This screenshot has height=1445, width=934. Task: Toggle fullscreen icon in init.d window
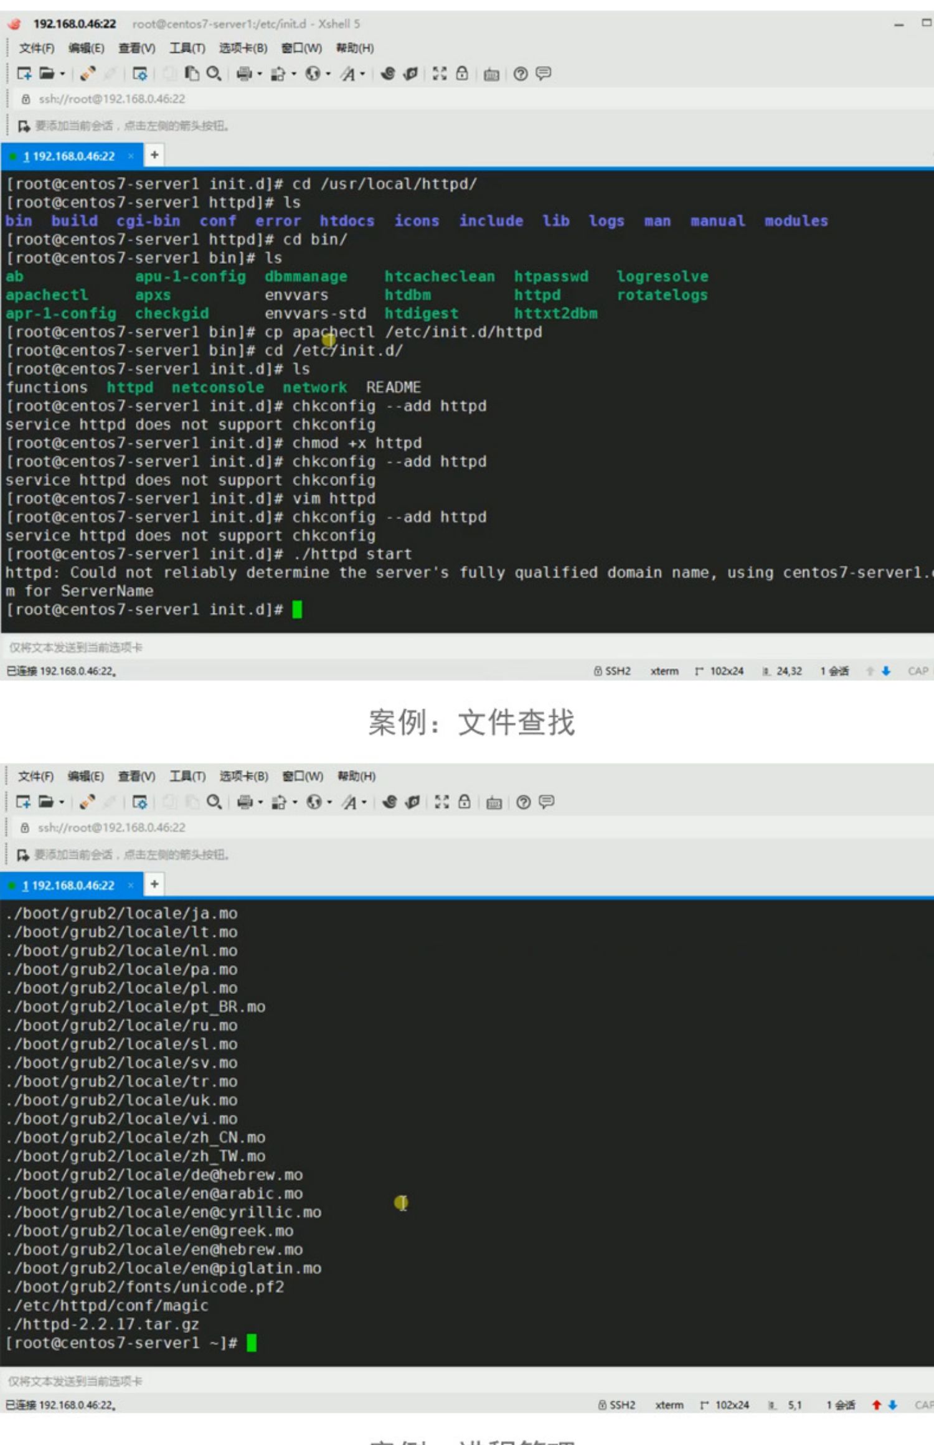point(440,74)
